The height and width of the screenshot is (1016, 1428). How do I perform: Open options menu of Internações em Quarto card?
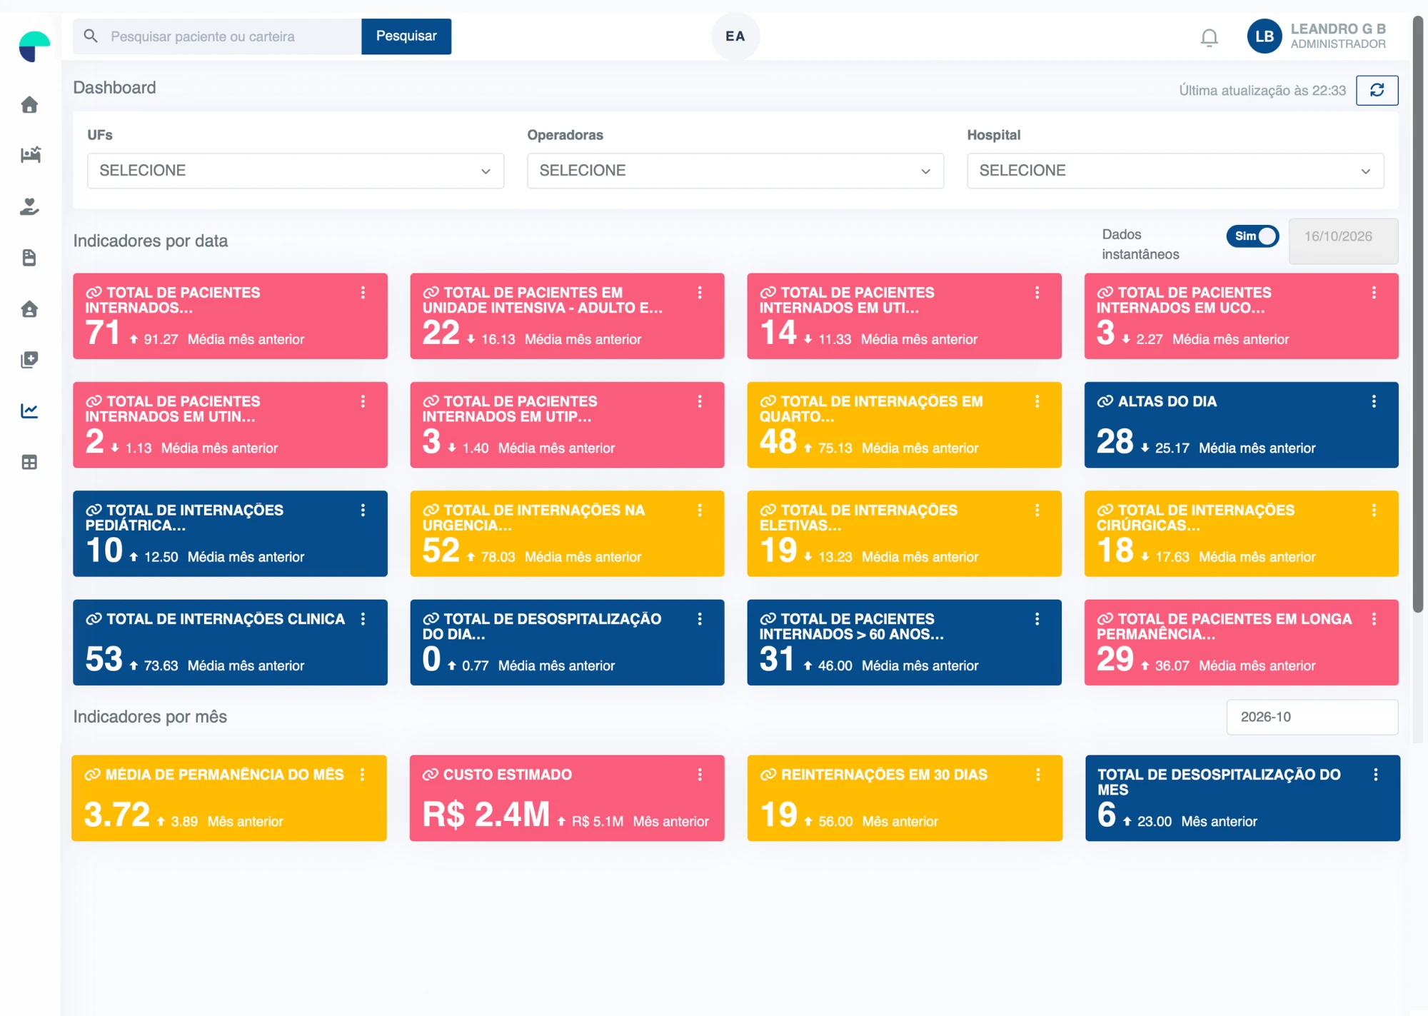coord(1037,401)
